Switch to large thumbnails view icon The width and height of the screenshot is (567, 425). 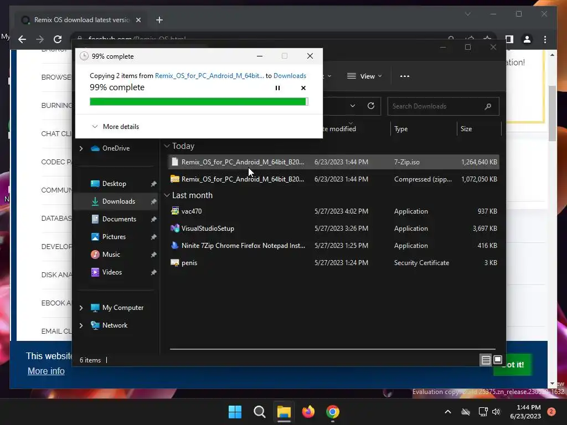(x=498, y=360)
